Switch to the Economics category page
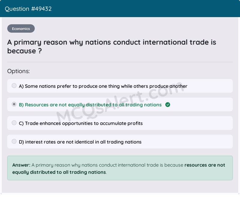The height and width of the screenshot is (202, 240). 21,28
